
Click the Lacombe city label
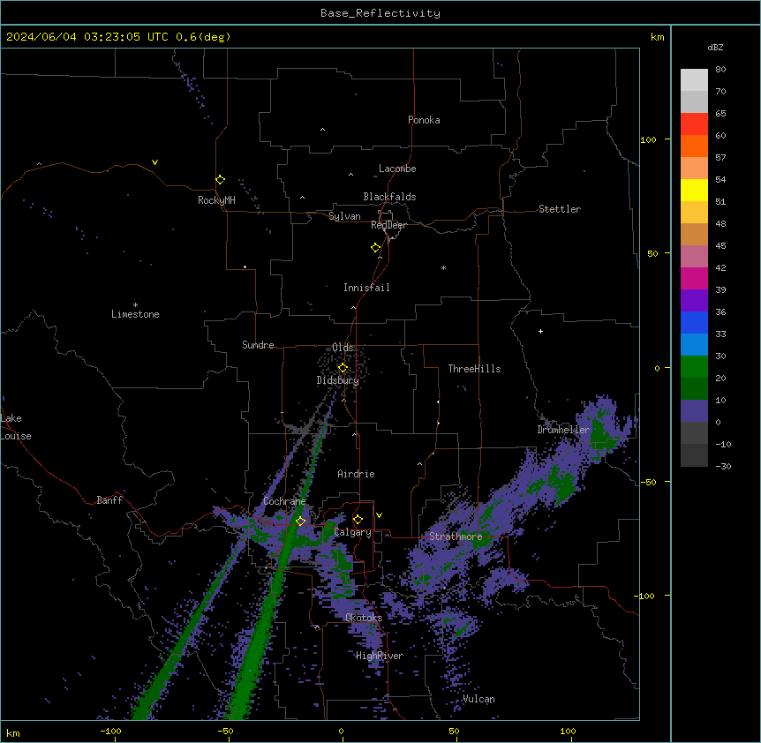pos(397,169)
